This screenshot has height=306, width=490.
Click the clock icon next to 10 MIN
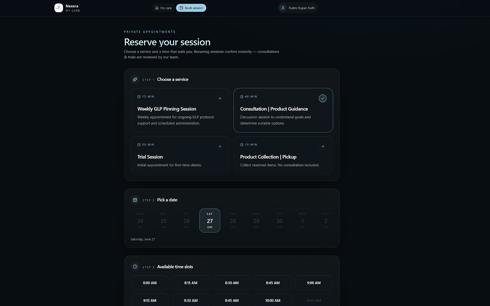[x=242, y=145]
